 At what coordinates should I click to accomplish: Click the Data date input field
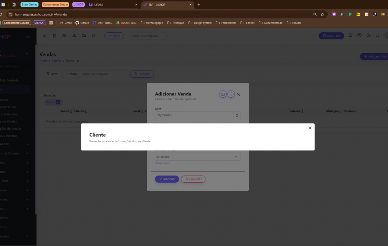[194, 115]
